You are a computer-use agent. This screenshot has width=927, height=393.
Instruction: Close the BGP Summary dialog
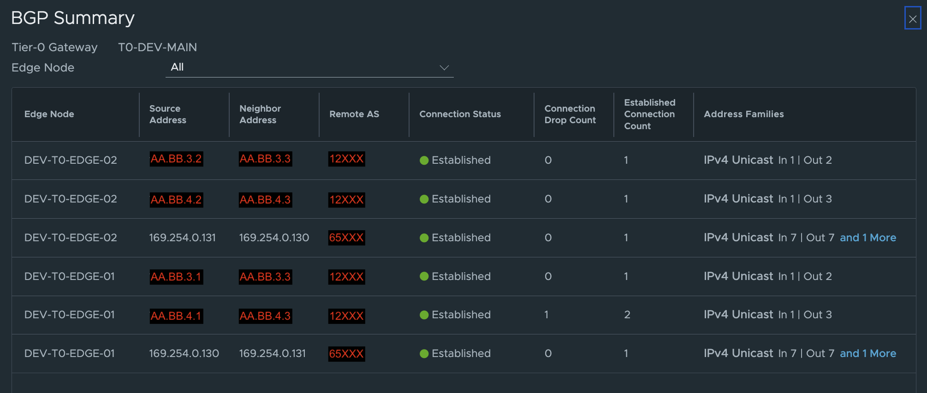[x=912, y=19]
